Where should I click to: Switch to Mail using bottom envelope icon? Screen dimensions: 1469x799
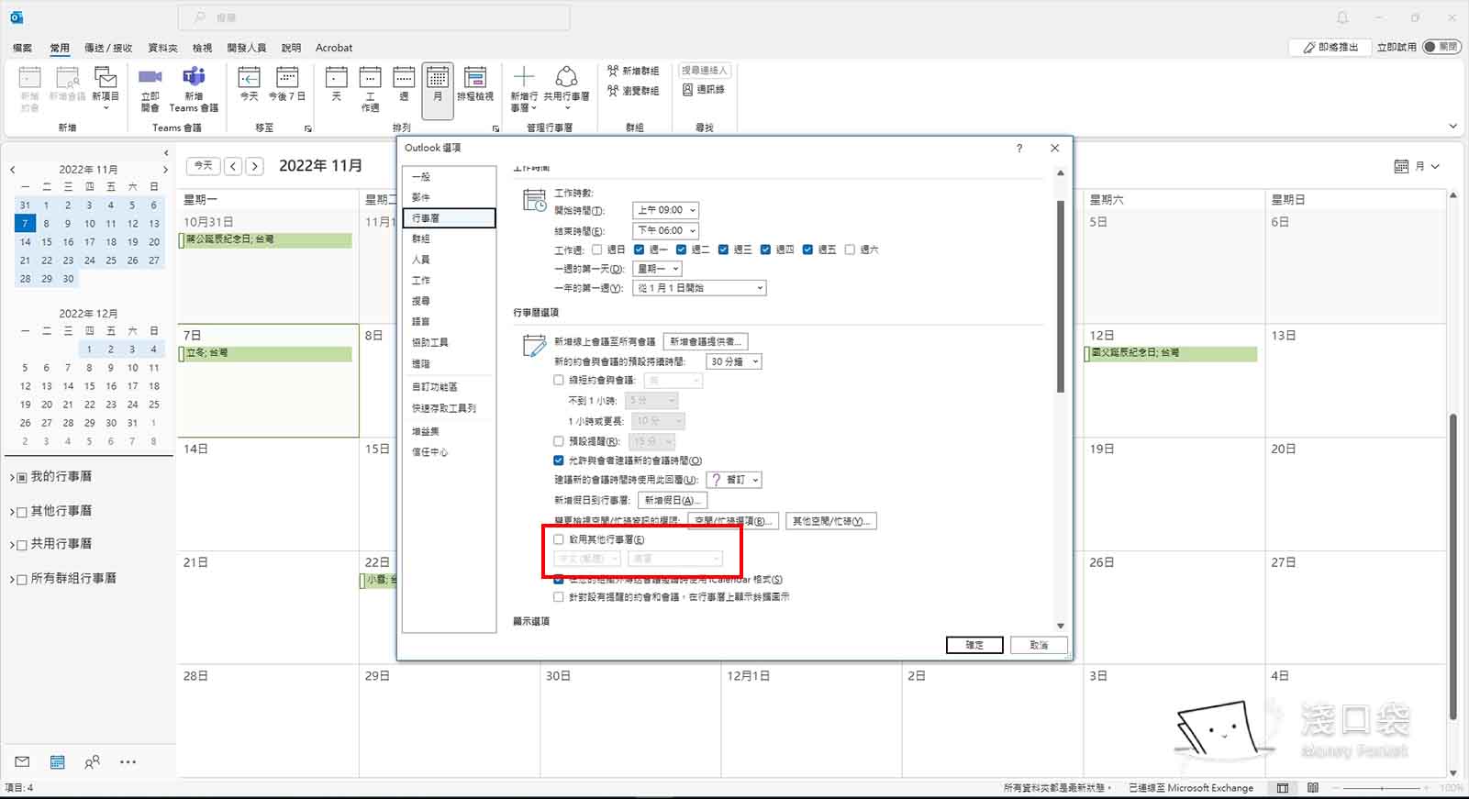click(x=22, y=762)
